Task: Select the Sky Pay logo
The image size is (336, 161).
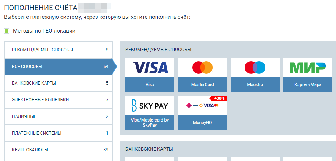Action: (150, 105)
